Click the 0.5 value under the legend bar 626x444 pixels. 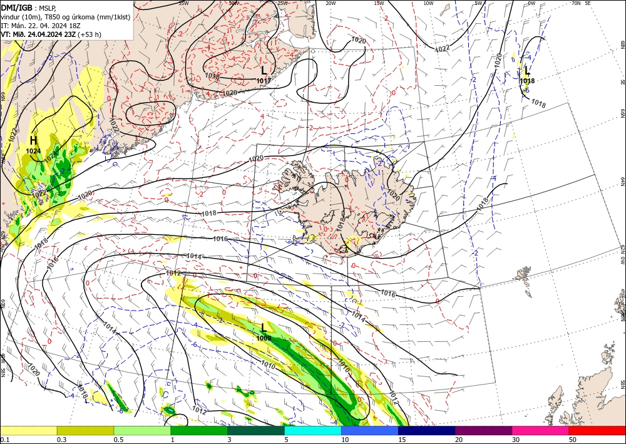click(118, 440)
